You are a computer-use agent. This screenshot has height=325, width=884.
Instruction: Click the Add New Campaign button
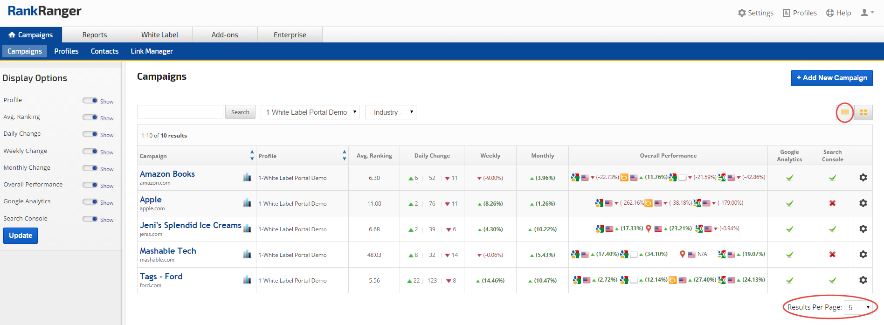point(831,78)
